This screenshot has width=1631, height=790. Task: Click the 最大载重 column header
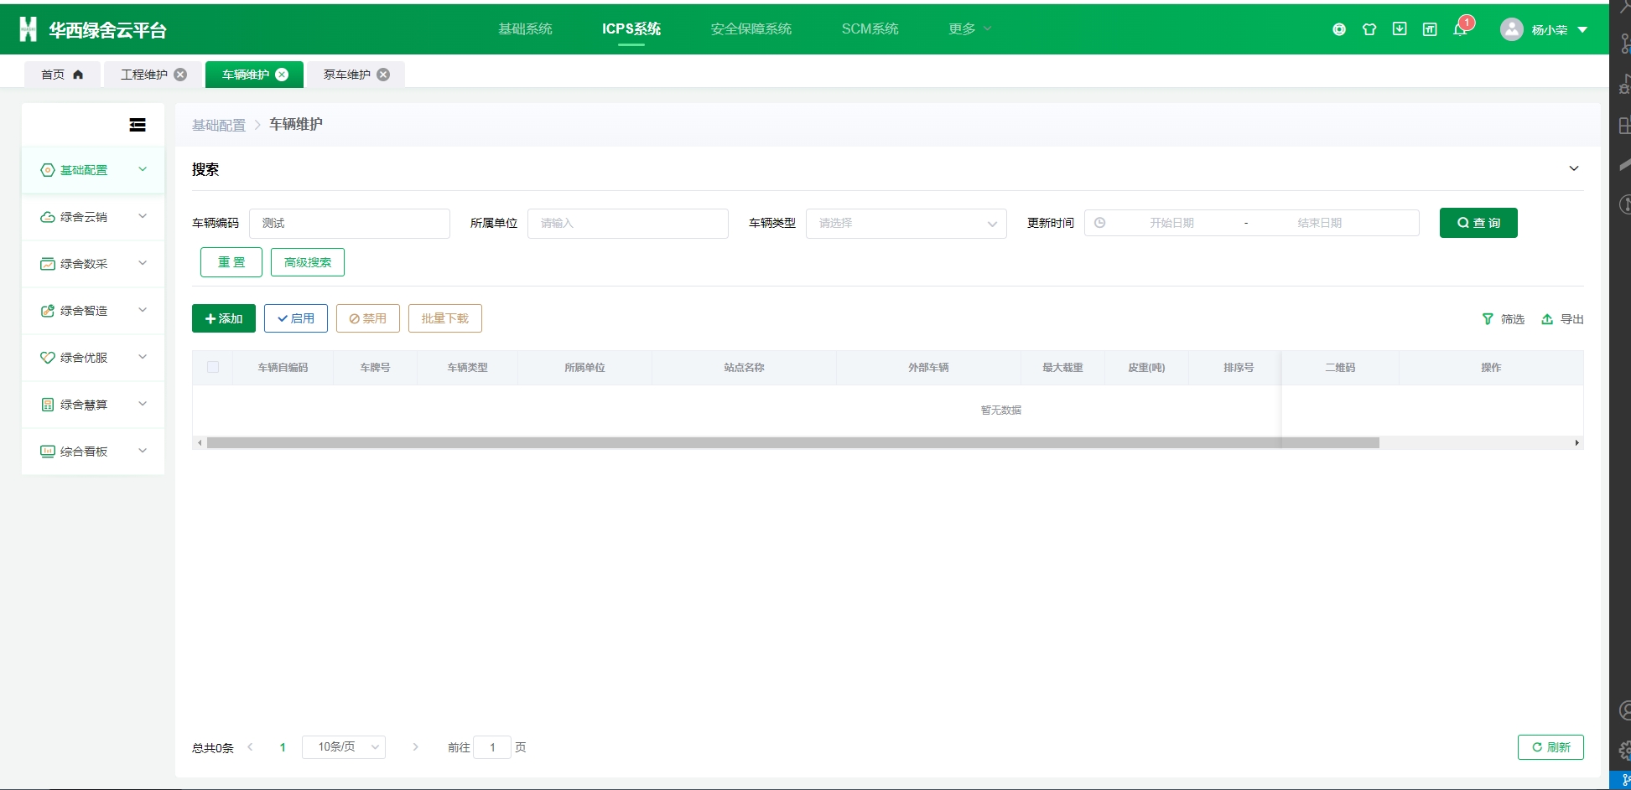(1062, 368)
